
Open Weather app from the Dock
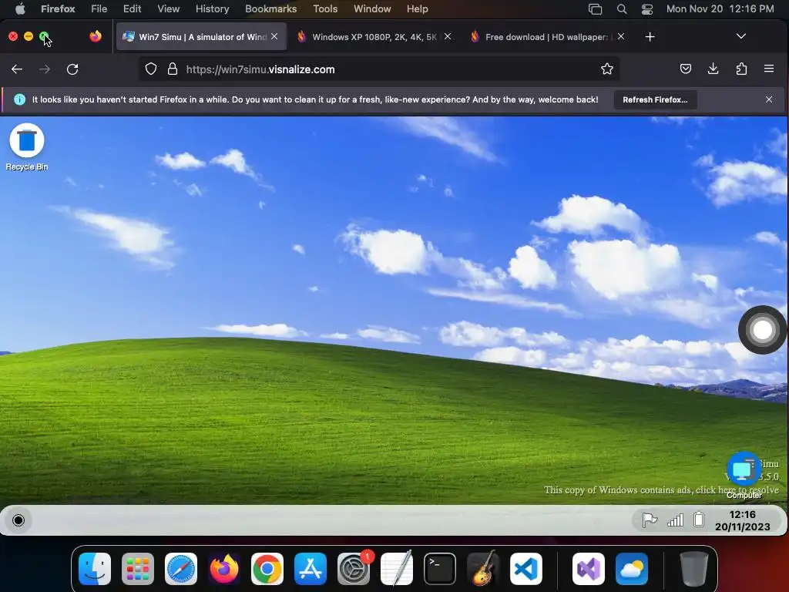632,569
